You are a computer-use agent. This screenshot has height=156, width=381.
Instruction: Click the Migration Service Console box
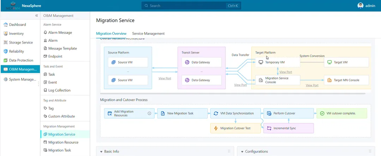pos(278,80)
